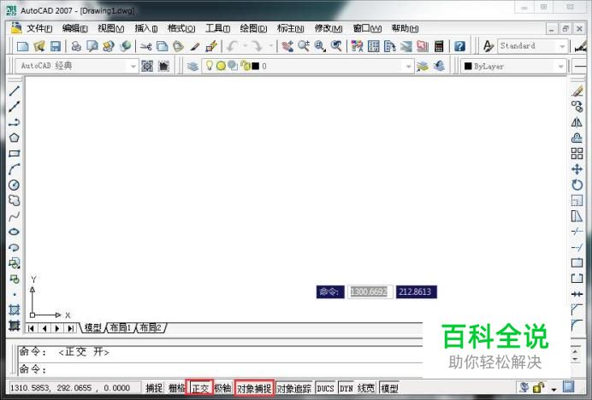This screenshot has height=400, width=592.
Task: Select the Copy object tool
Action: 577,107
